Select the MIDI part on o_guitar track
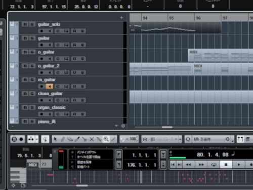The height and width of the screenshot is (190, 253). coord(221,55)
